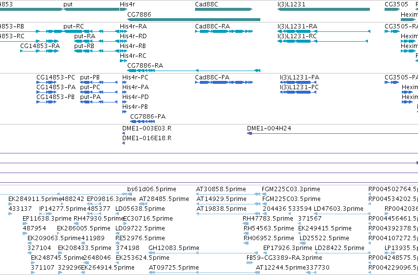Select EST AT14929.5prime
This screenshot has height=275, width=418.
[x=228, y=204]
